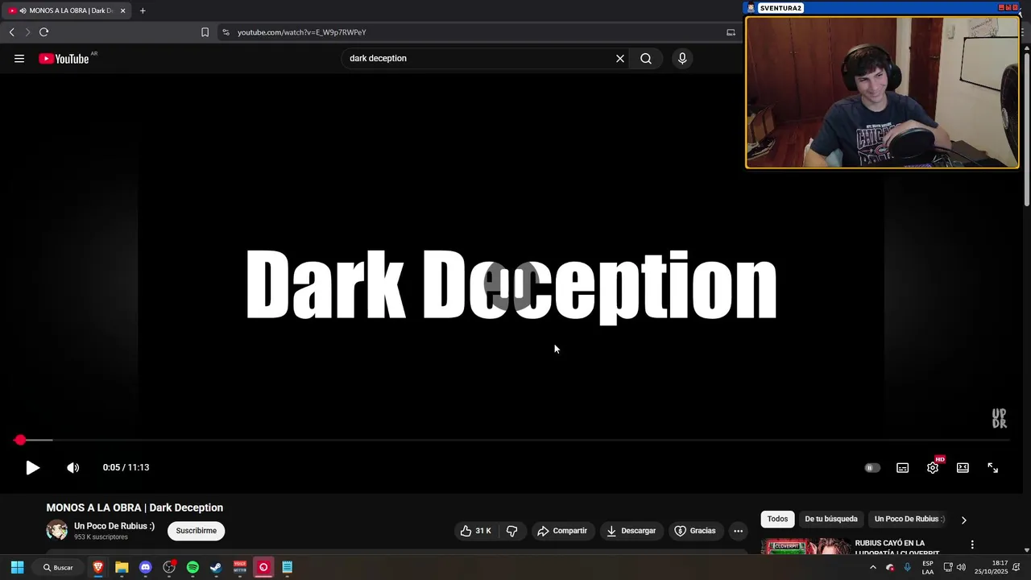Play the paused video
This screenshot has width=1031, height=580.
(32, 467)
